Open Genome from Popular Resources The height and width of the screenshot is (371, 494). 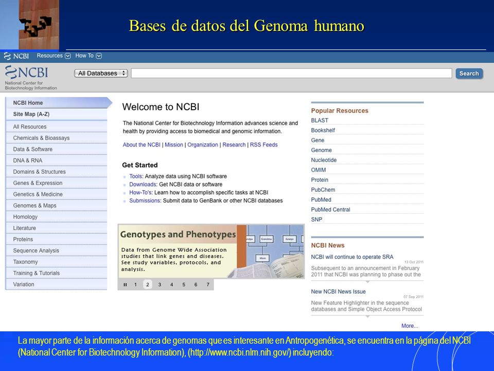[321, 150]
